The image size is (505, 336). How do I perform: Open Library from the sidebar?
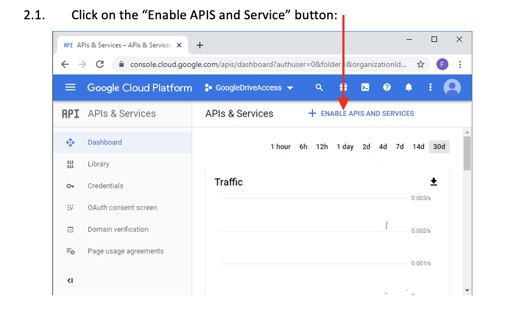(x=98, y=164)
